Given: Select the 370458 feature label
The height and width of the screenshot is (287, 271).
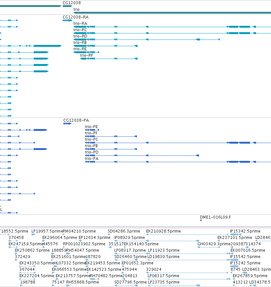Looking at the screenshot, I should coord(16,238).
